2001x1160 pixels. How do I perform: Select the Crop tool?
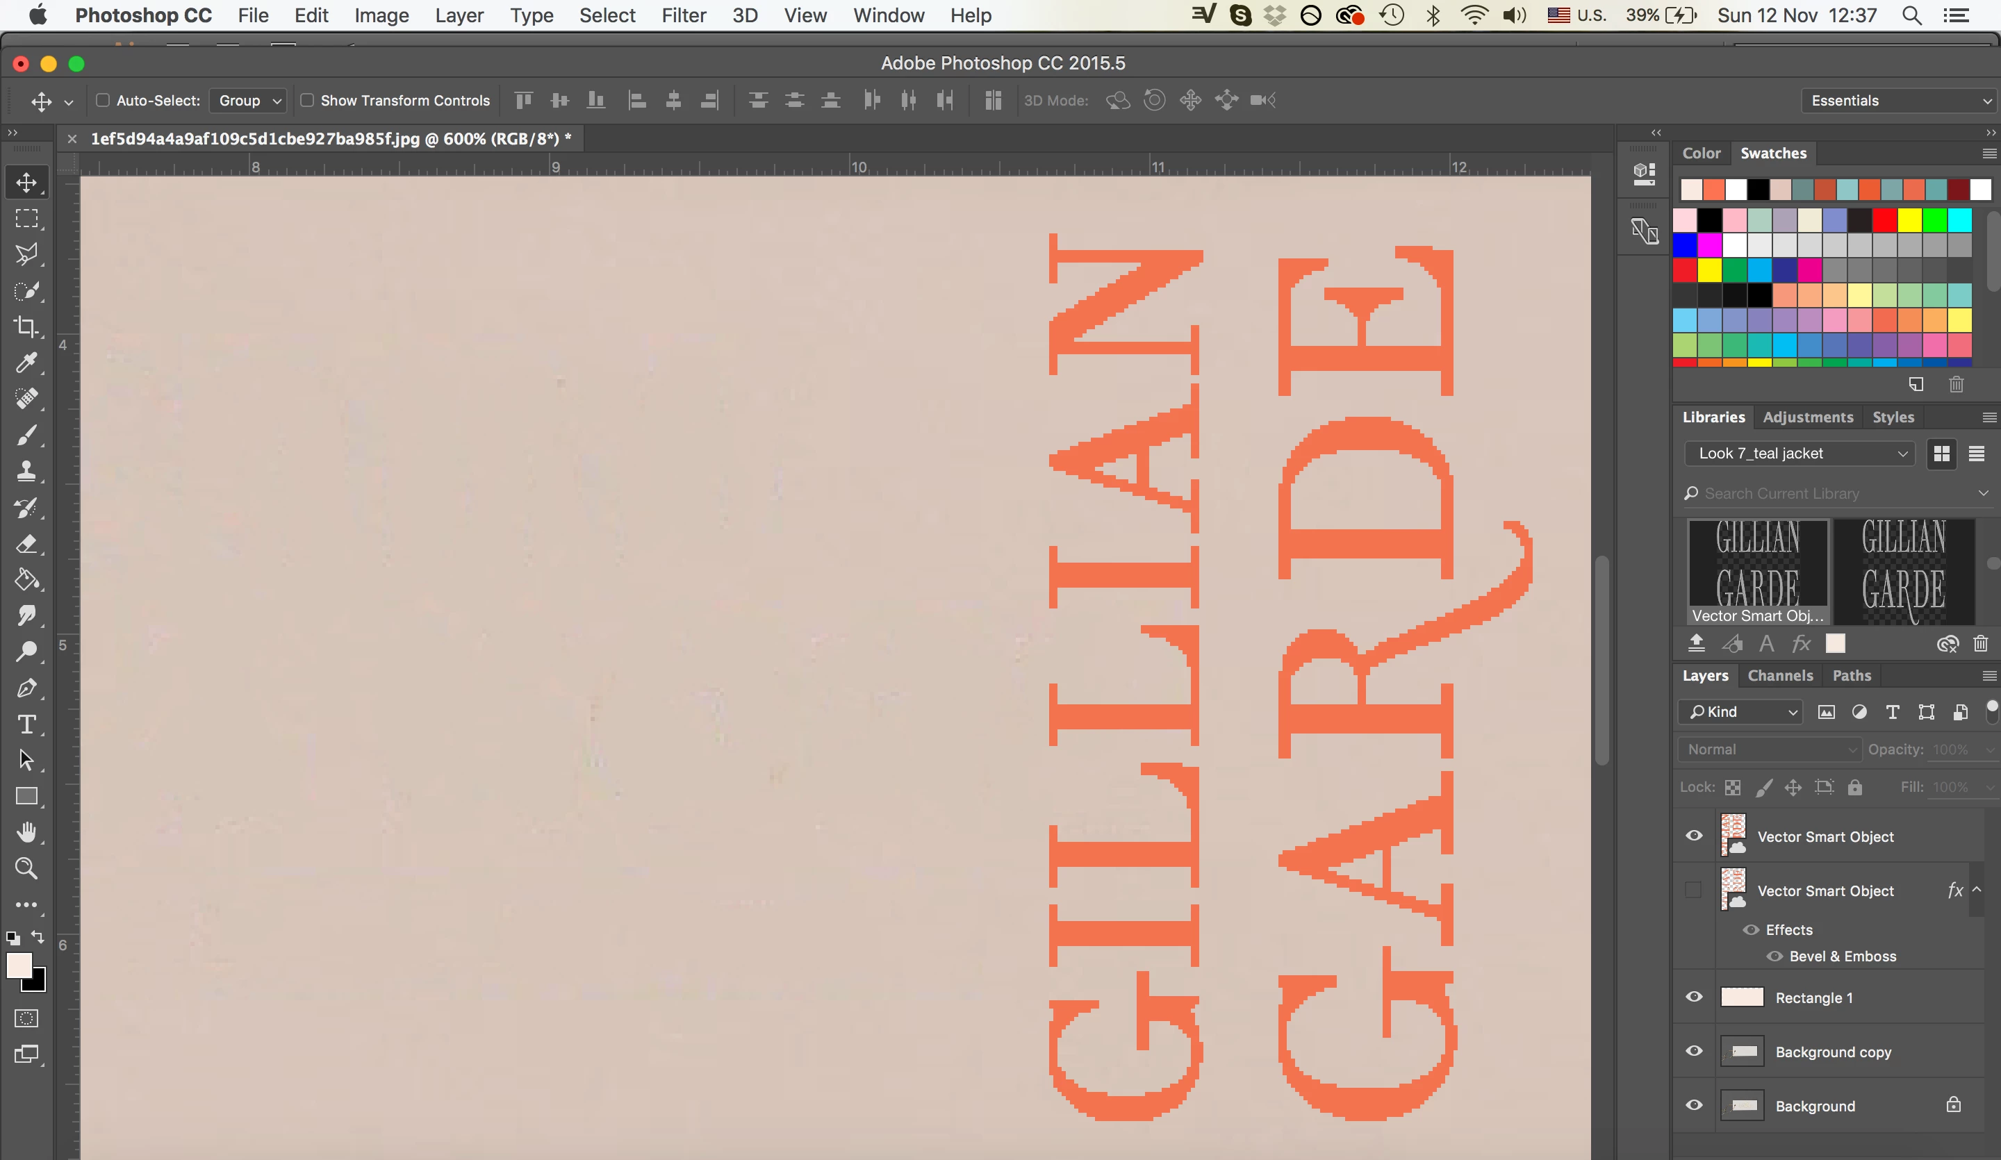[26, 327]
